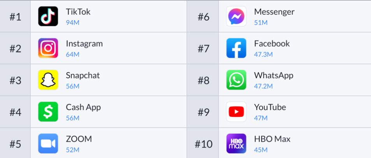This screenshot has width=371, height=158.
Task: Click the HBO Max app icon
Action: click(236, 144)
